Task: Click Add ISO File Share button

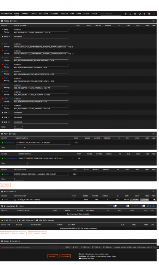Action: [x=37, y=233]
